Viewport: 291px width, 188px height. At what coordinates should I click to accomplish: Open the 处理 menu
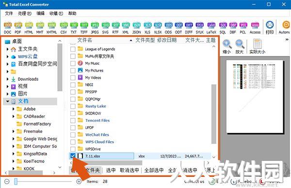tap(25, 14)
